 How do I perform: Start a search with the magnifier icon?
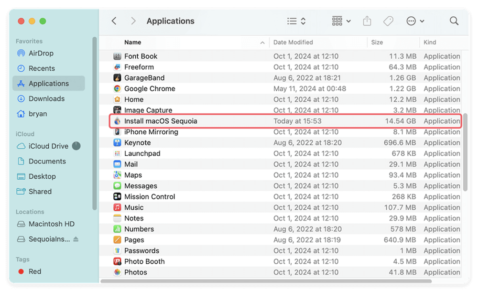pyautogui.click(x=453, y=21)
